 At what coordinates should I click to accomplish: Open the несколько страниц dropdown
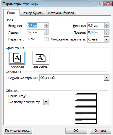[x=106, y=78]
